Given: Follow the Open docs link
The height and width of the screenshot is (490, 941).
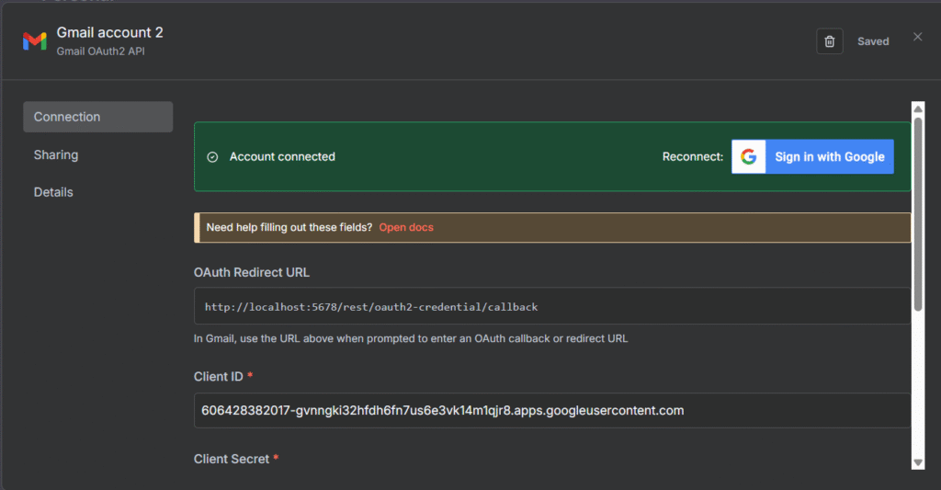Looking at the screenshot, I should pyautogui.click(x=406, y=227).
